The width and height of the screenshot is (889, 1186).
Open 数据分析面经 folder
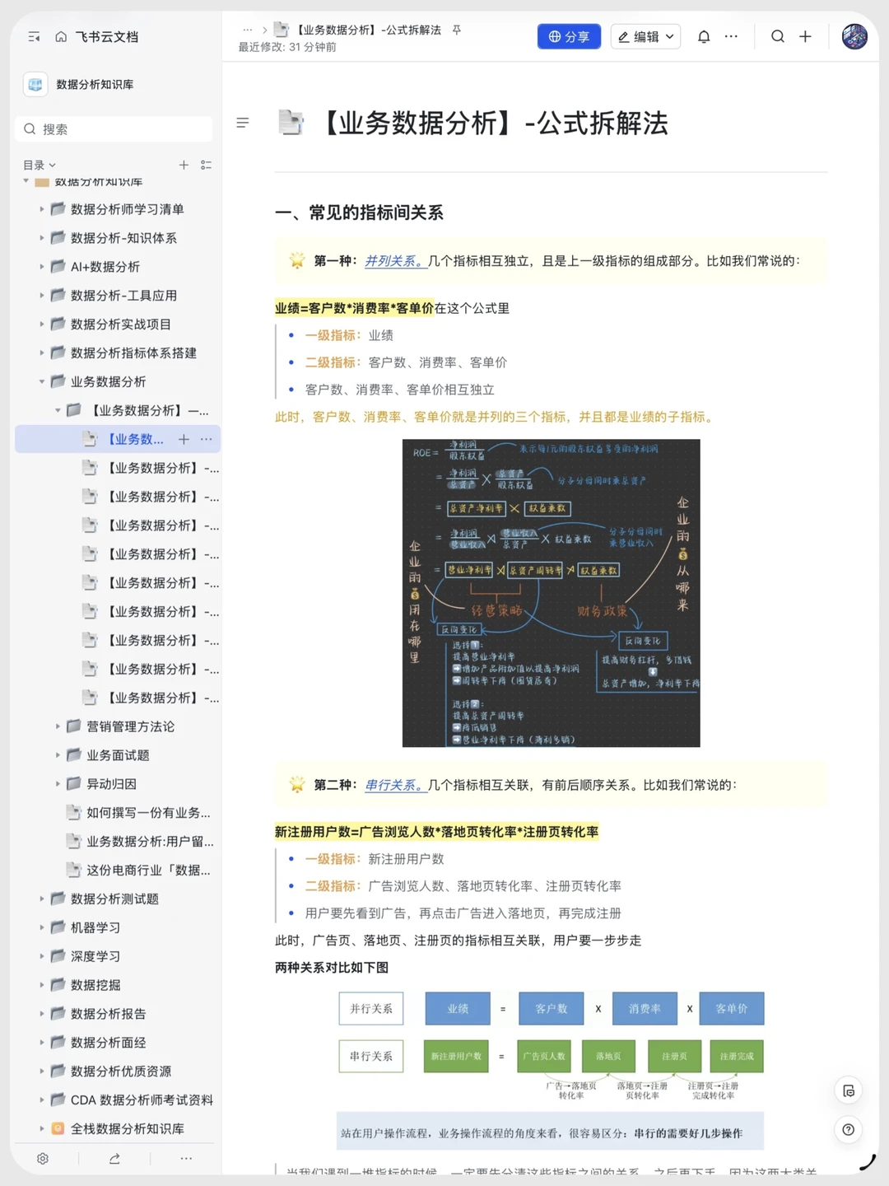(x=108, y=1044)
